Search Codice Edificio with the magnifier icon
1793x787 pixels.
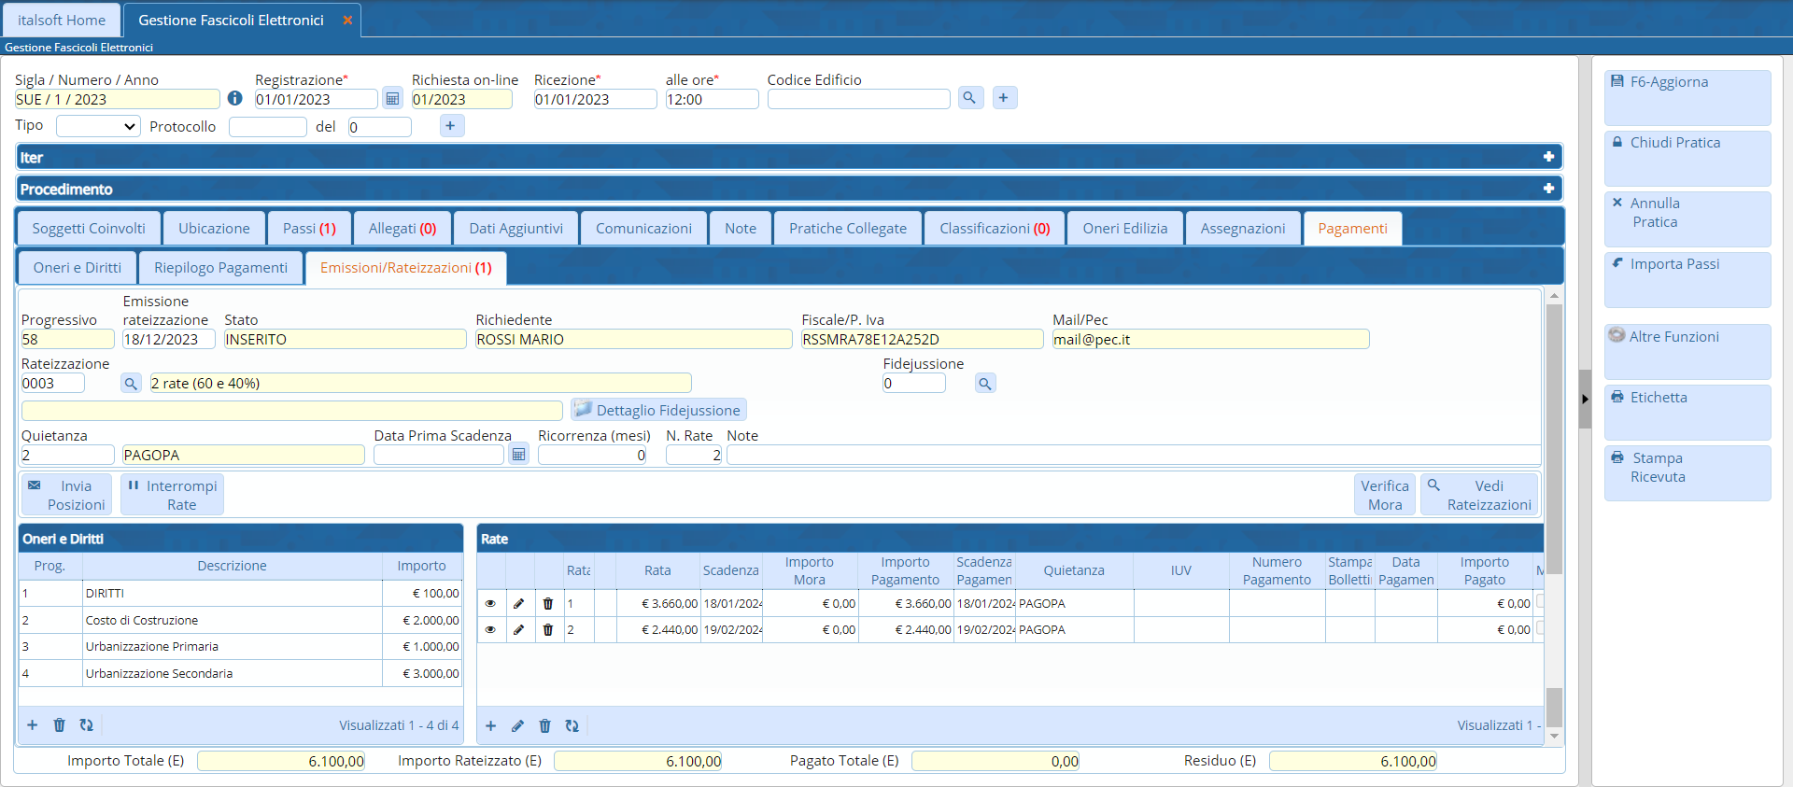click(x=970, y=98)
